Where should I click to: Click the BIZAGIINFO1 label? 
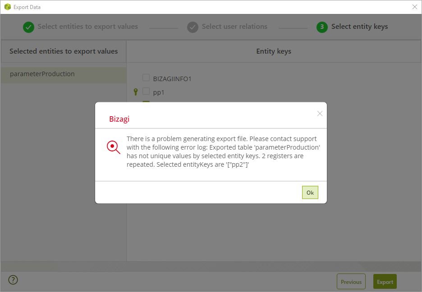[x=172, y=79]
